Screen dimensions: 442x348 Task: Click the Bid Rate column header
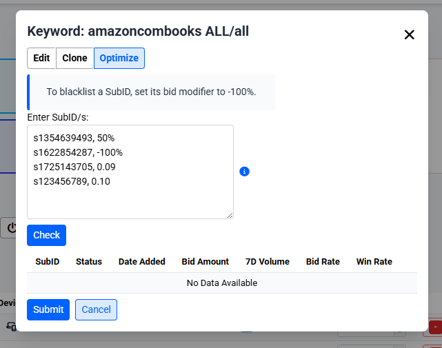pyautogui.click(x=323, y=261)
